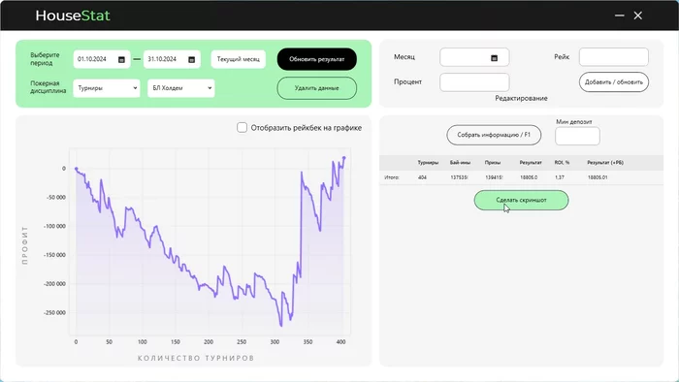This screenshot has height=382, width=679.
Task: Enable 'Отобразить рейкбек на графике' checkbox
Action: point(242,127)
